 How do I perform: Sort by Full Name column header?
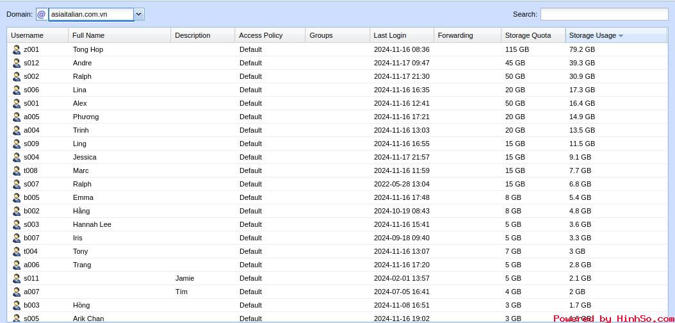click(x=120, y=35)
